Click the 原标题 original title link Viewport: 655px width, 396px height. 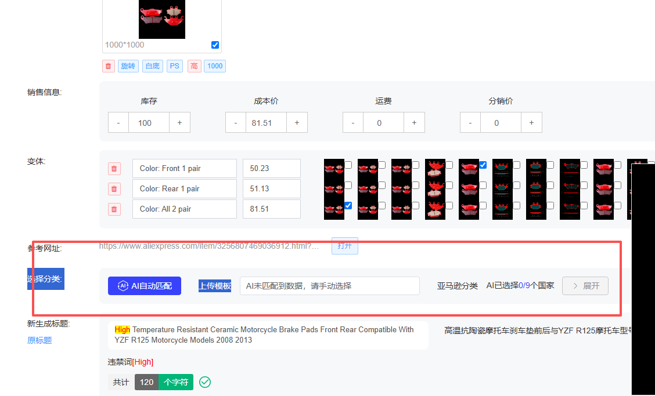39,340
